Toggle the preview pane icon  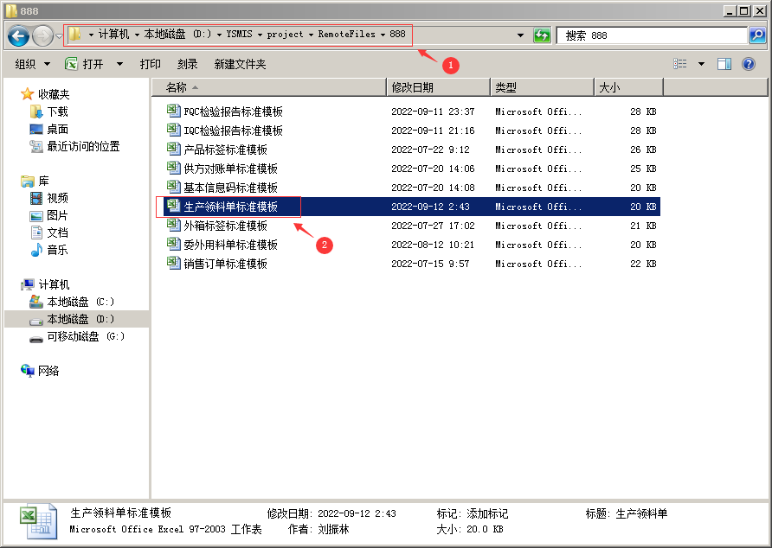pos(724,64)
